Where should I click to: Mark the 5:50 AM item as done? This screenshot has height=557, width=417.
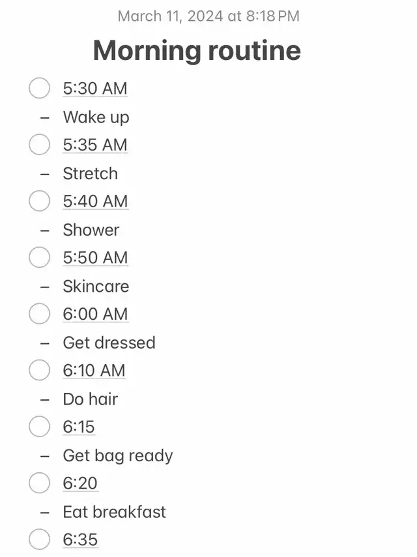[39, 257]
